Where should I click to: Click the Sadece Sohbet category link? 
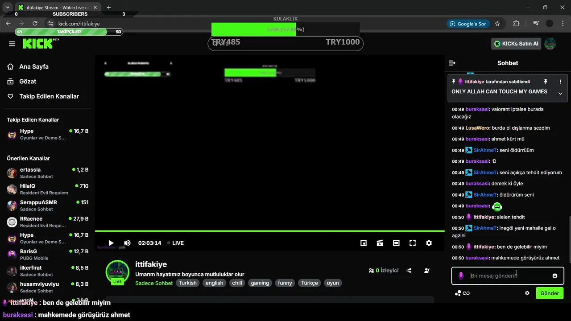[x=154, y=283]
